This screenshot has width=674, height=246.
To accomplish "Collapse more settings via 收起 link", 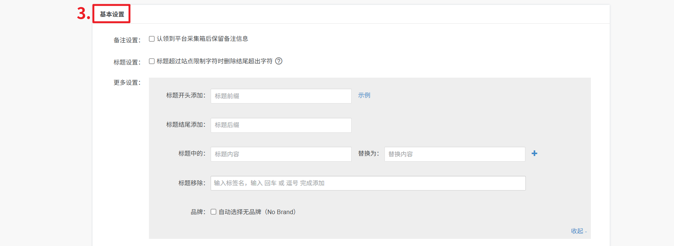I will pos(578,231).
